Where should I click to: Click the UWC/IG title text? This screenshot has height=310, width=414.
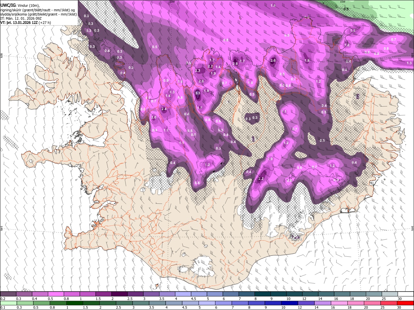(8, 5)
